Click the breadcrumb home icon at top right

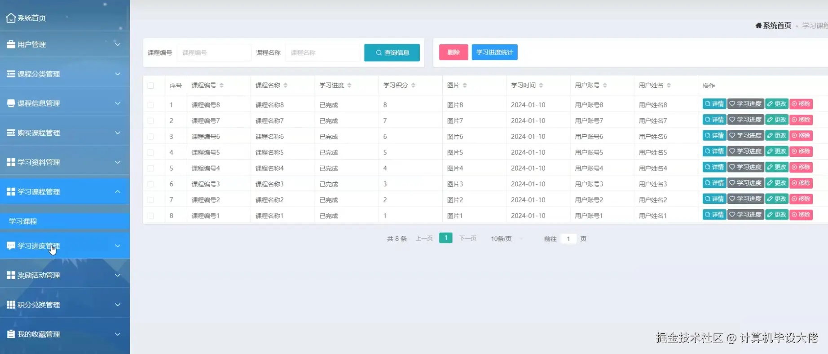click(758, 26)
